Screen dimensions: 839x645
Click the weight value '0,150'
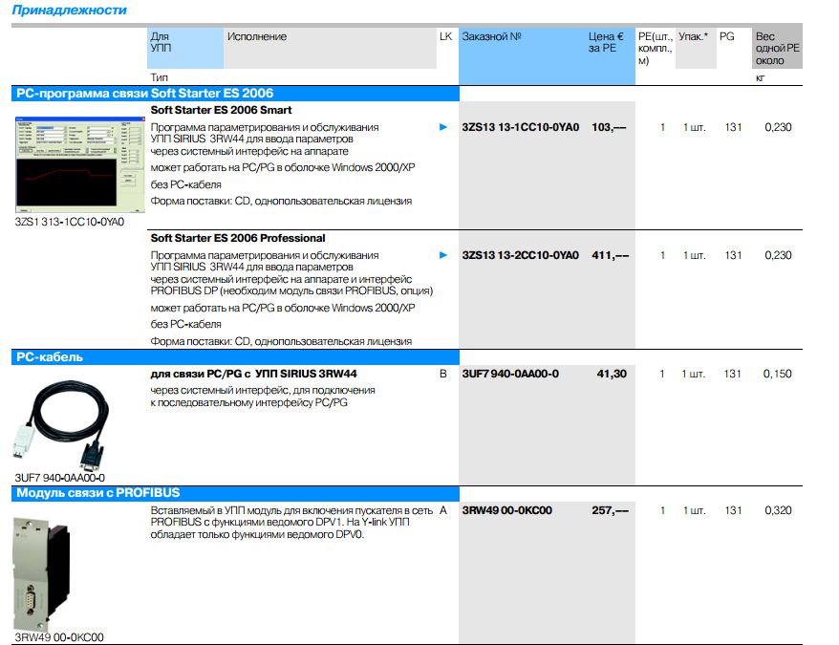778,374
